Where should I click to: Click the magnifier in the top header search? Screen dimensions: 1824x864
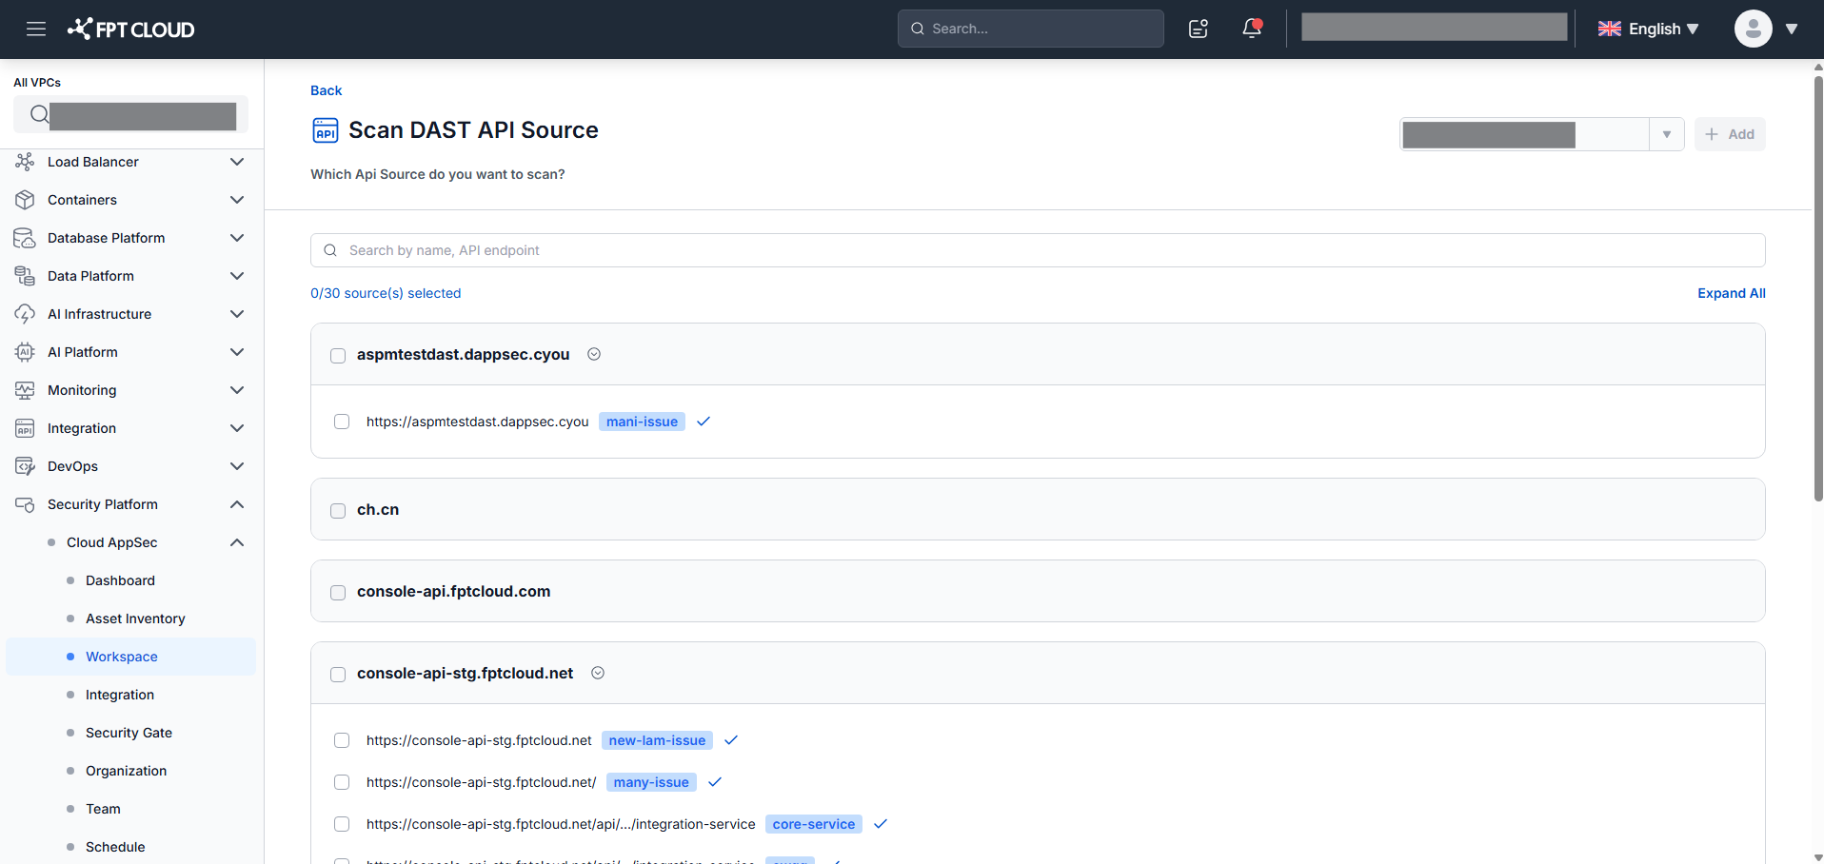918,29
